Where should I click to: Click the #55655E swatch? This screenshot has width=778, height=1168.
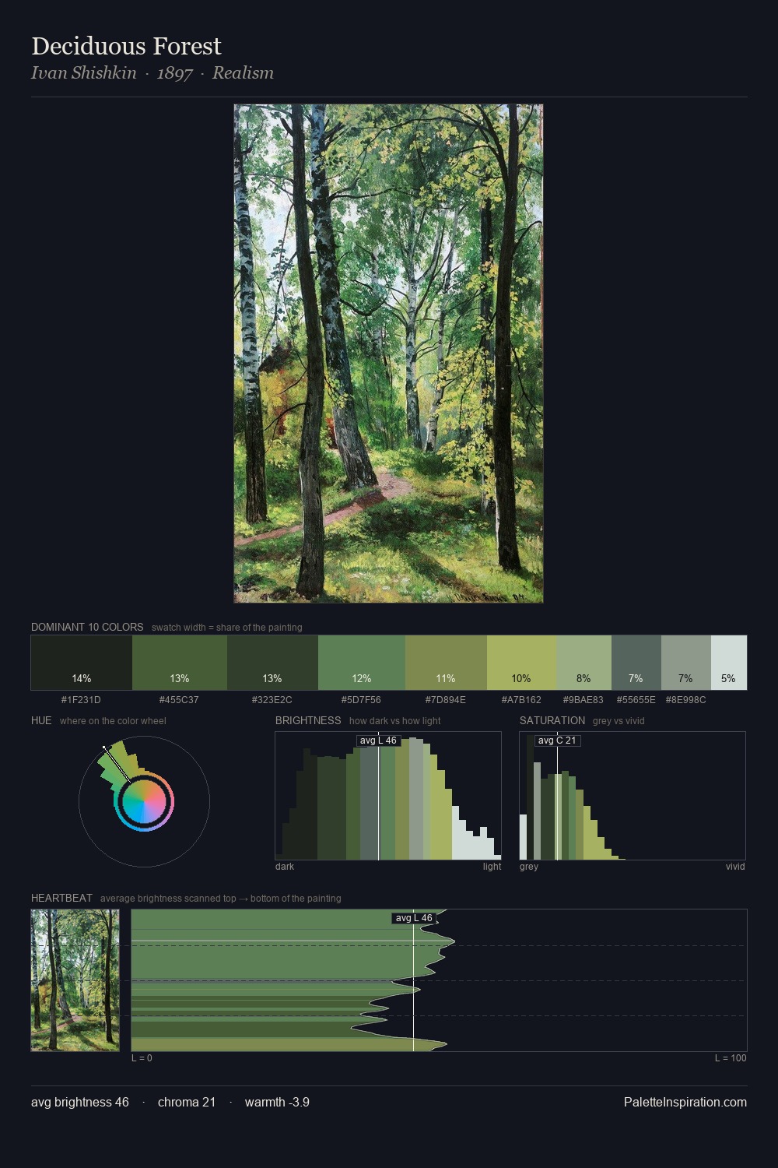point(636,663)
